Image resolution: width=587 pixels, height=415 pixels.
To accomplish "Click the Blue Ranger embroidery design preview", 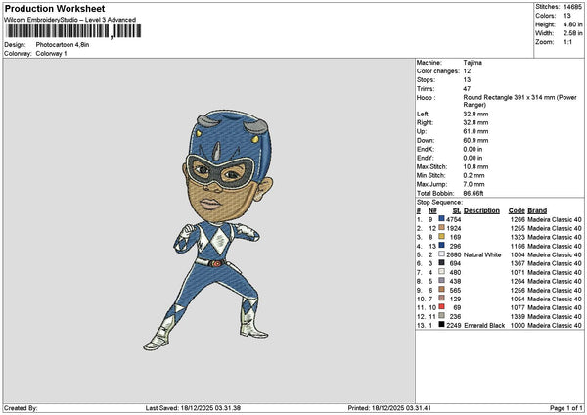I will 207,230.
